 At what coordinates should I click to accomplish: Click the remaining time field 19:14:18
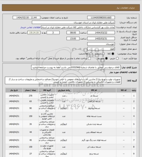tap(34, 33)
